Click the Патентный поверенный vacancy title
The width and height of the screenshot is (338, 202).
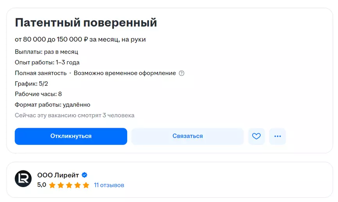tap(86, 23)
